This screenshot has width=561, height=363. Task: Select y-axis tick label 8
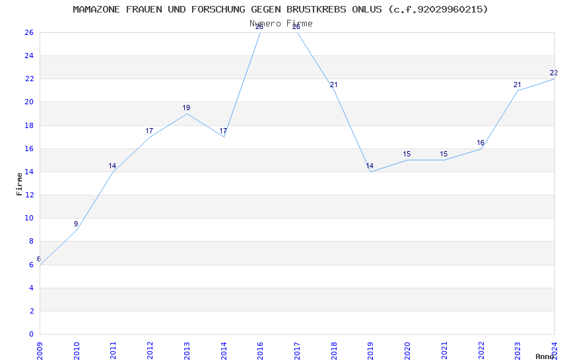(x=31, y=241)
